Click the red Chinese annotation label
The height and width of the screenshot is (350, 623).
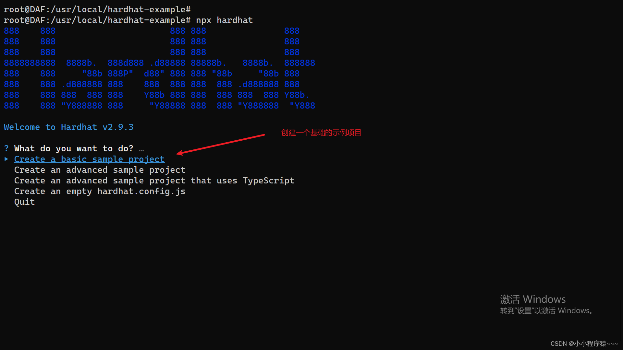tap(321, 133)
